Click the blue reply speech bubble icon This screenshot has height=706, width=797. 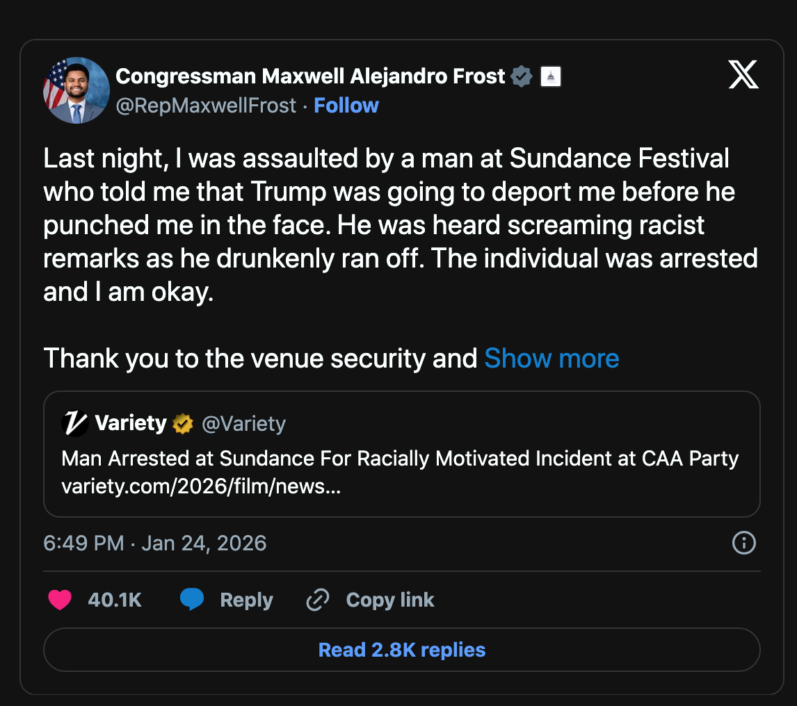pos(192,600)
